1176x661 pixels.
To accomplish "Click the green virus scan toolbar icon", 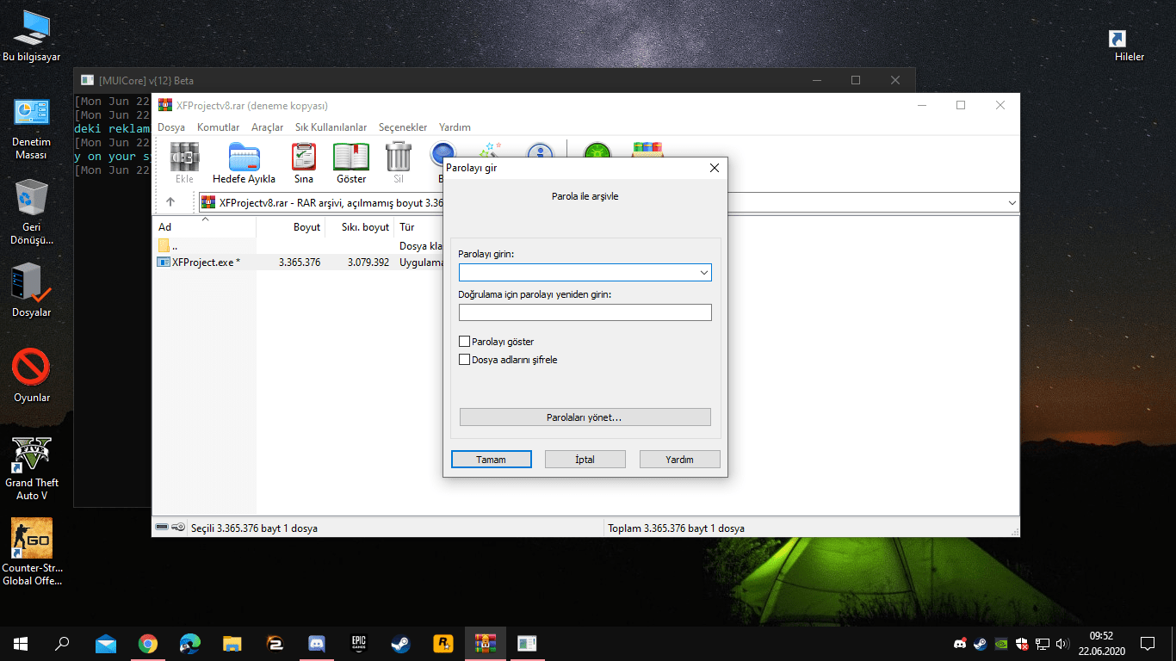I will [x=597, y=150].
